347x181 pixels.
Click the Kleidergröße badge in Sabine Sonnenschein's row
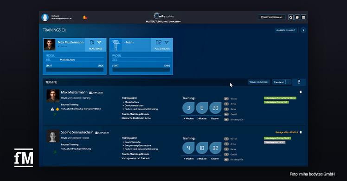tap(226, 160)
